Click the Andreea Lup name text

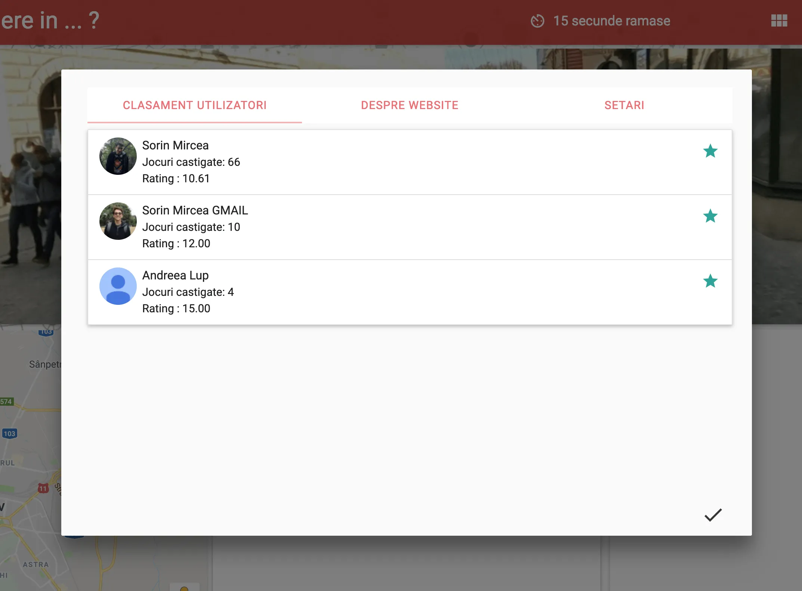tap(175, 275)
